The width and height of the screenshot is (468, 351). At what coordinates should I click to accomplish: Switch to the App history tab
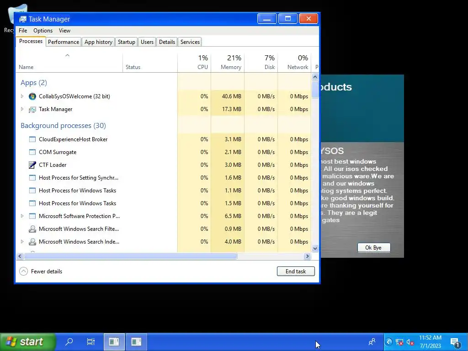99,42
